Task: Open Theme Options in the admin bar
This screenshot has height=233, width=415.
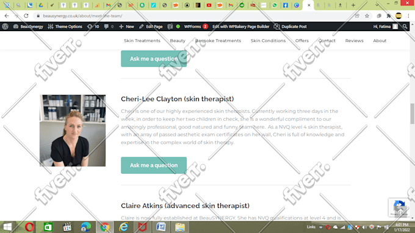Action: pos(65,26)
